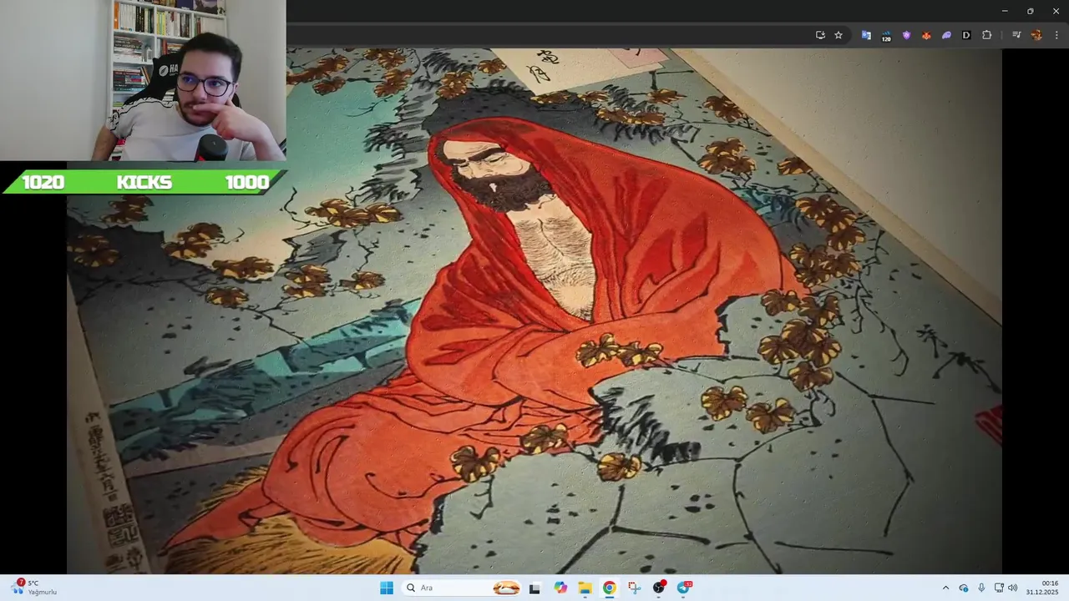
Task: Click the microphone tray icon
Action: click(981, 588)
